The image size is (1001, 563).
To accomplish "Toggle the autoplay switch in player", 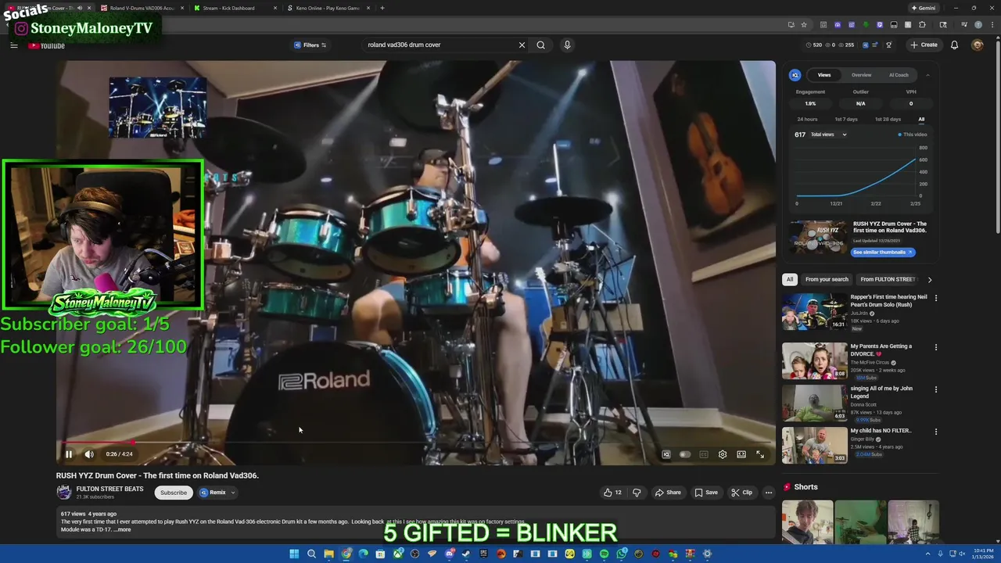I will click(685, 454).
